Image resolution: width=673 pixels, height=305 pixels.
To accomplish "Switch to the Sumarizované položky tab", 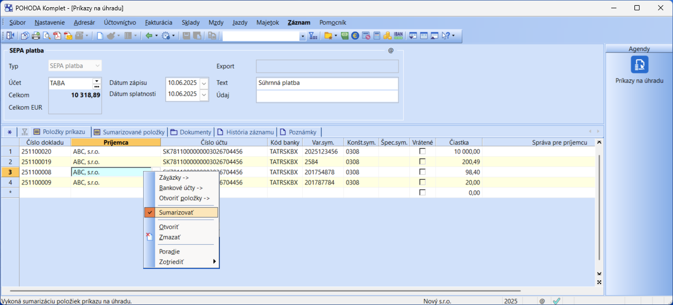I will coord(129,132).
